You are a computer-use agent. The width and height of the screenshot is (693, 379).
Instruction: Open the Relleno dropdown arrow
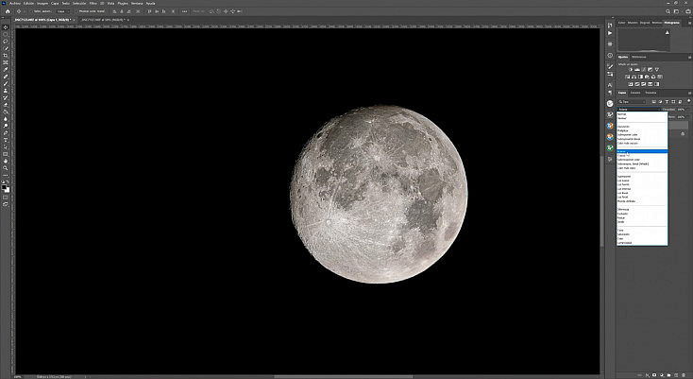(x=687, y=117)
